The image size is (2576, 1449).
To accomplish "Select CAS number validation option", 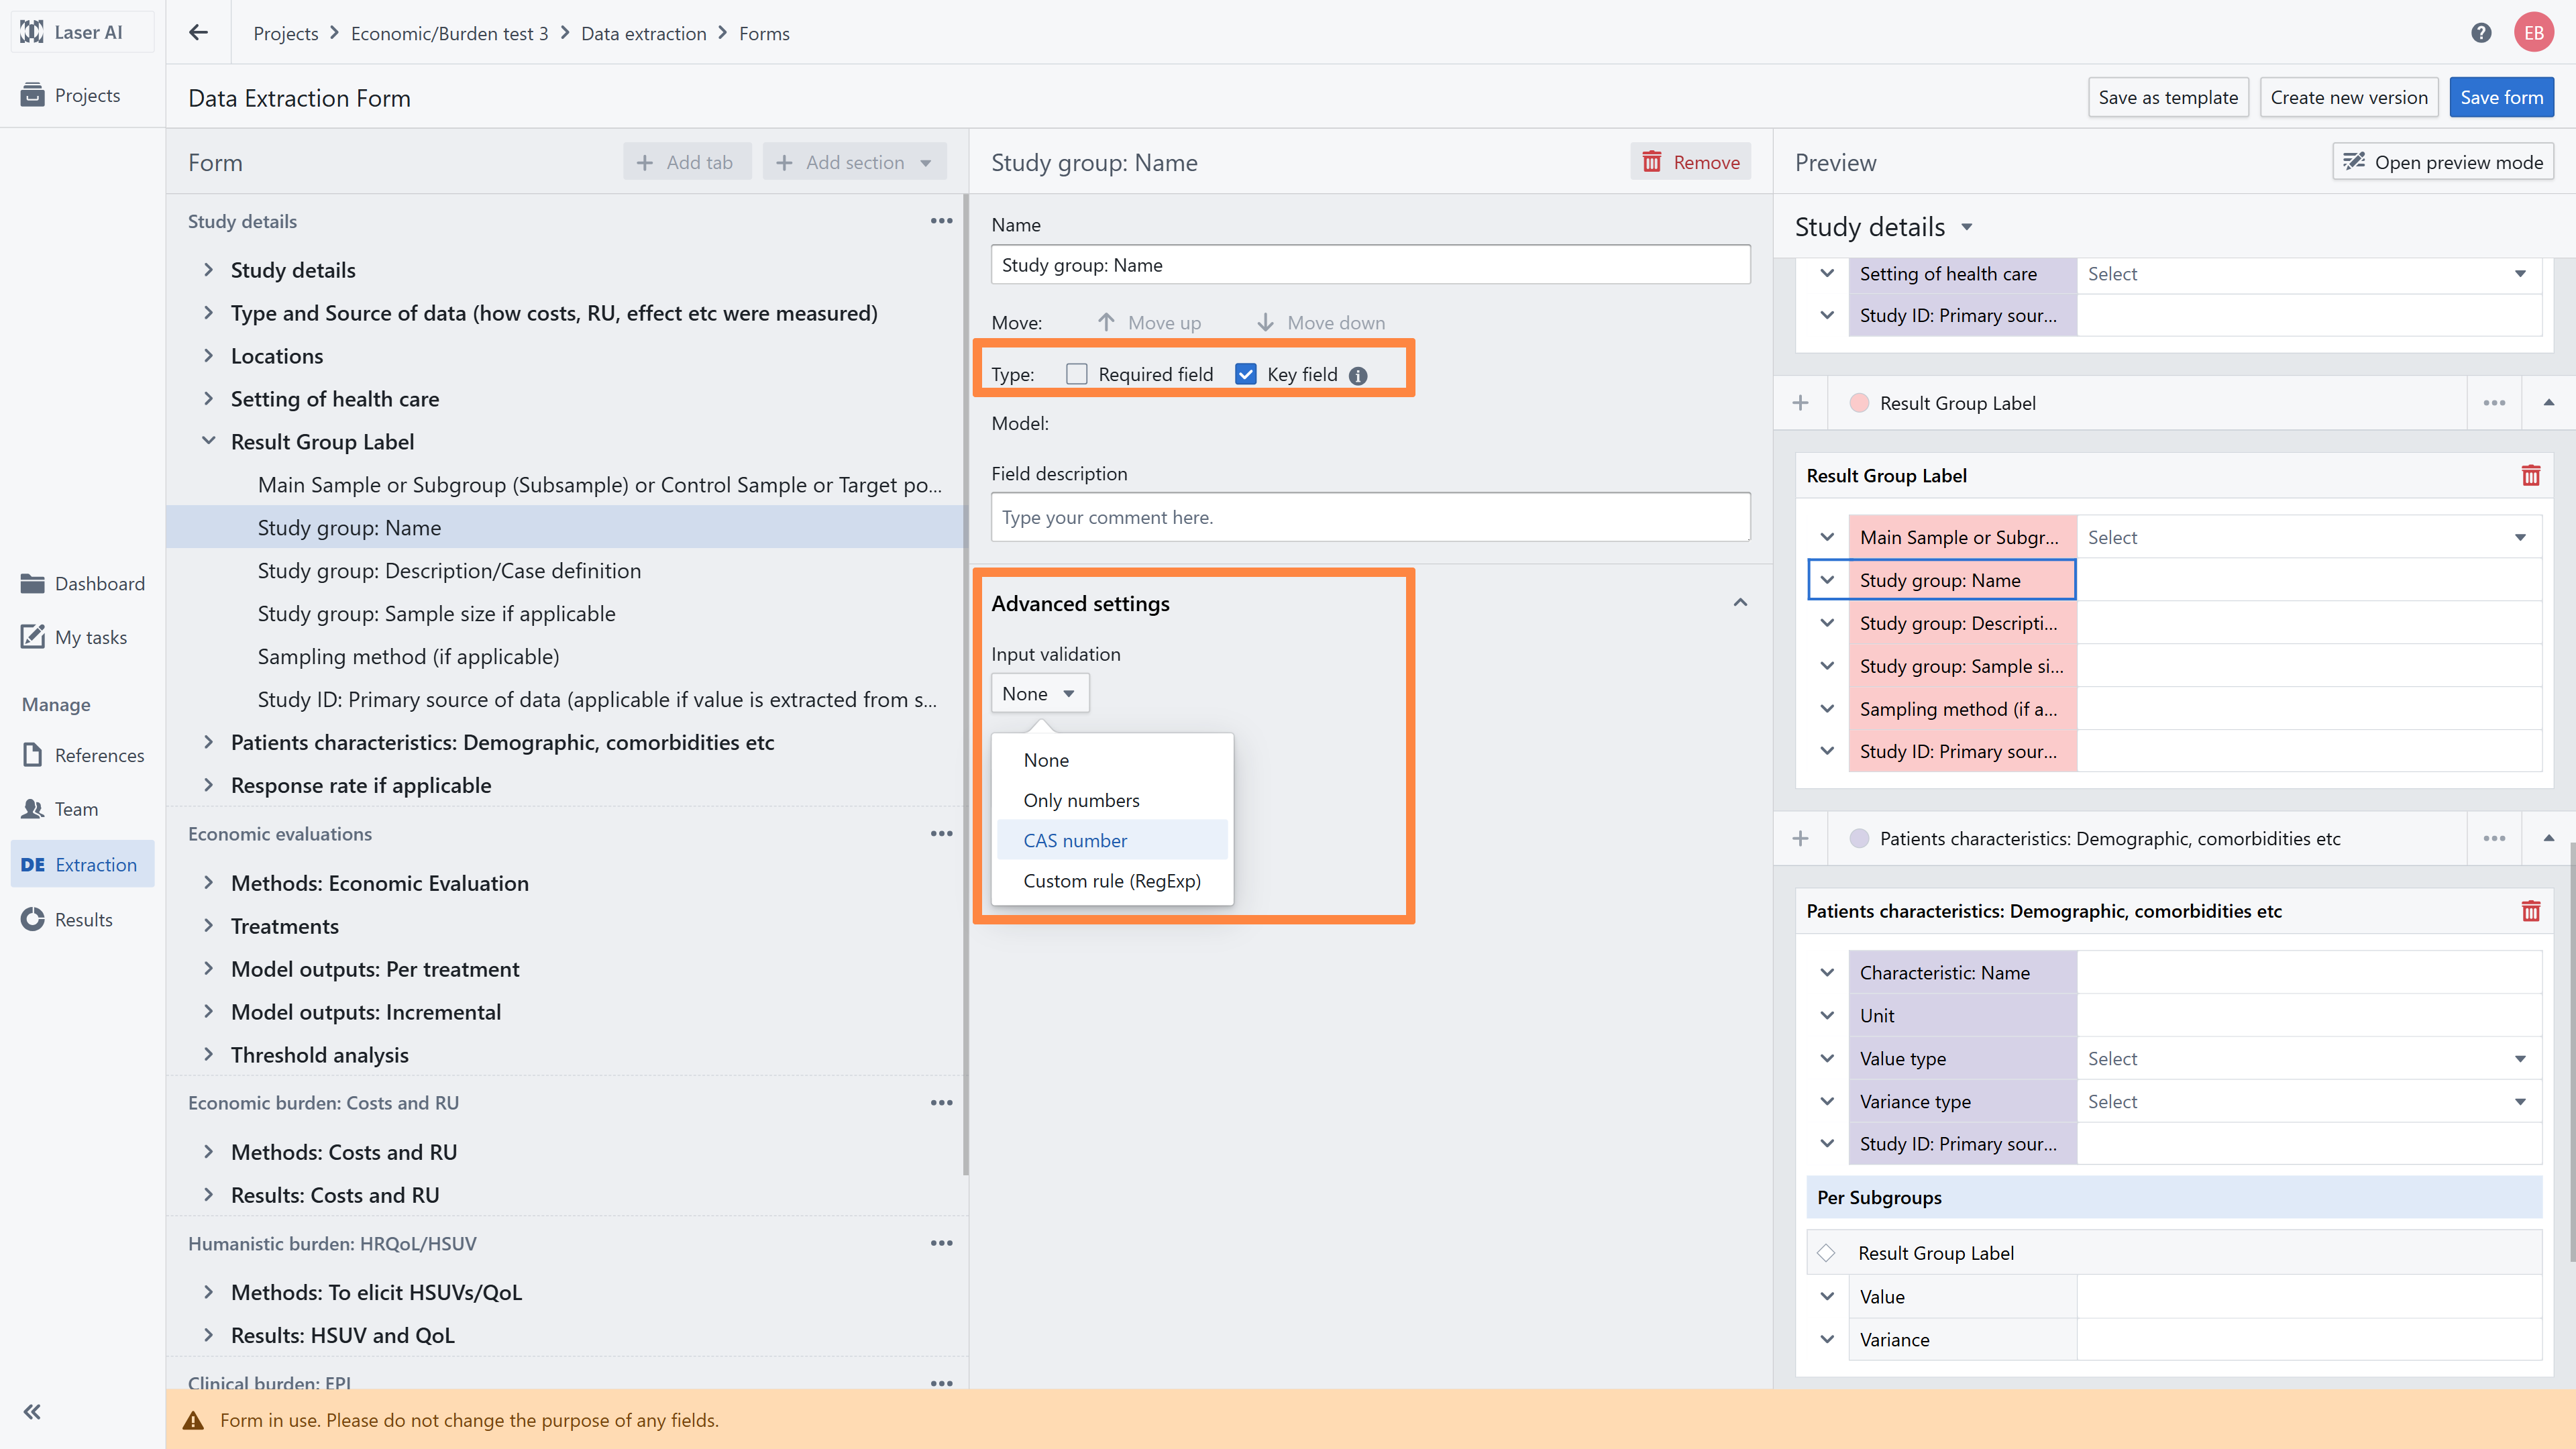I will (1075, 840).
